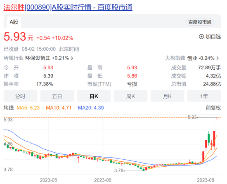Click the tall green candlestick in the late rally
Screen dimensions: 227x184
click(208, 138)
